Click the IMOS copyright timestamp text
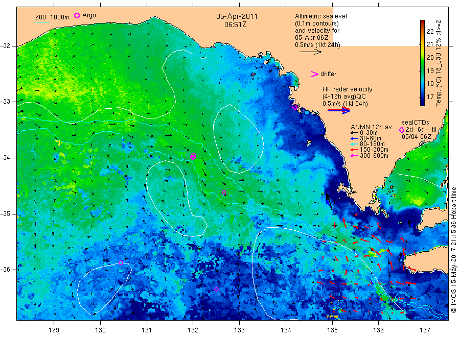 [454, 250]
